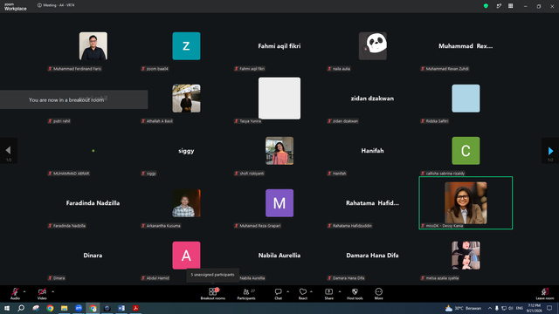Expand the Chat options arrow
The image size is (559, 314).
287,291
